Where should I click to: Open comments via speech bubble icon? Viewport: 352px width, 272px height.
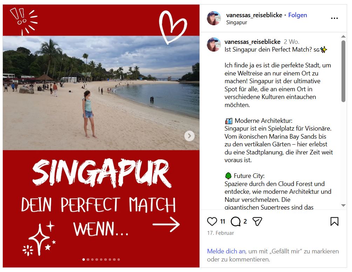[236, 221]
